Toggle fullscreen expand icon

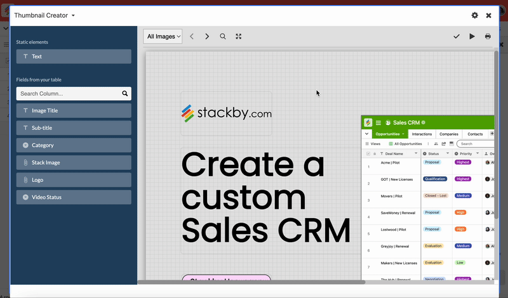coord(239,36)
